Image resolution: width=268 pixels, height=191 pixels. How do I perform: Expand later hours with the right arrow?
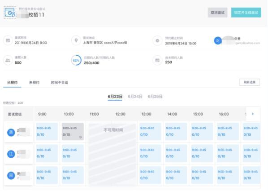tap(253, 114)
